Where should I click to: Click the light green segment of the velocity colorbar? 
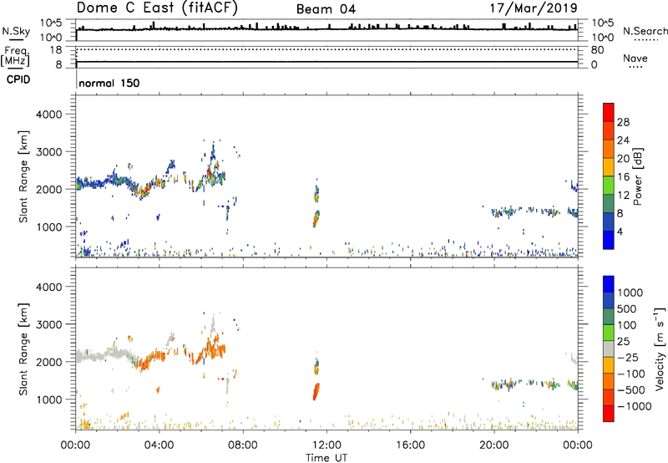point(609,333)
